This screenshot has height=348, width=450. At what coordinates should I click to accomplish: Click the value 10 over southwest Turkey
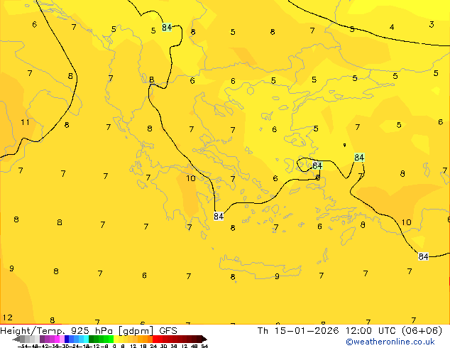pyautogui.click(x=406, y=222)
